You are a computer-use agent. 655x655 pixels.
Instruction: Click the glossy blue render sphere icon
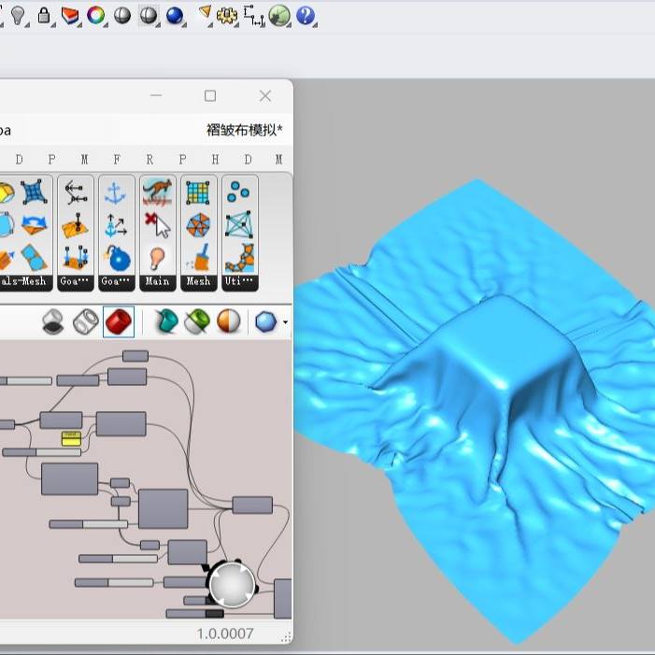pos(175,16)
